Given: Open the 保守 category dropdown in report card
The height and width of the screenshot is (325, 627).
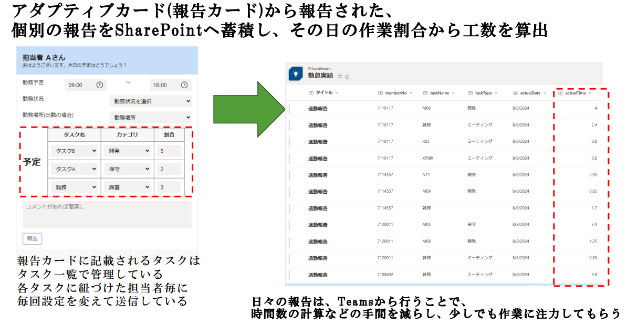Looking at the screenshot, I should [x=127, y=169].
